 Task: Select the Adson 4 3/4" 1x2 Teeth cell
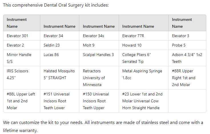point(187,58)
